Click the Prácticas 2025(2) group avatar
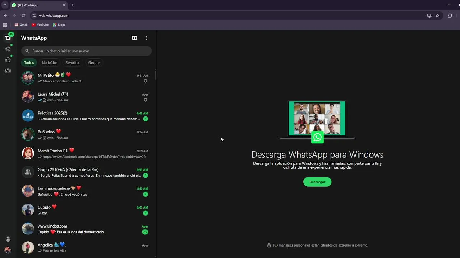Viewport: 460px width, 258px height. click(28, 115)
